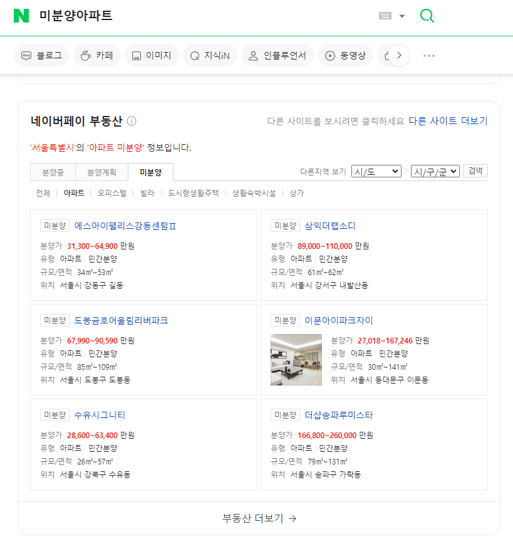Image resolution: width=513 pixels, height=544 pixels.
Task: Click the 28,600~63,400 price text
Action: (92, 436)
